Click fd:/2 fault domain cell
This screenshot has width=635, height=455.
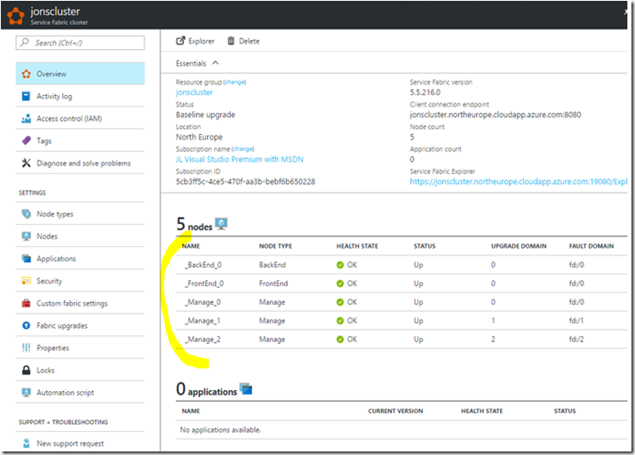[576, 339]
